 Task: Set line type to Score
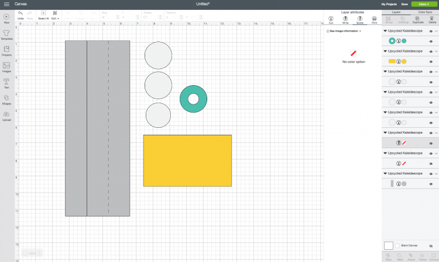coord(360,20)
